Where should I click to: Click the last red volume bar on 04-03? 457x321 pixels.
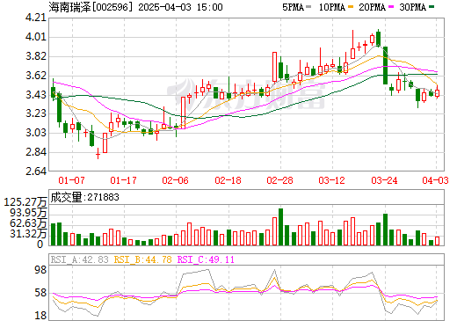tap(437, 241)
